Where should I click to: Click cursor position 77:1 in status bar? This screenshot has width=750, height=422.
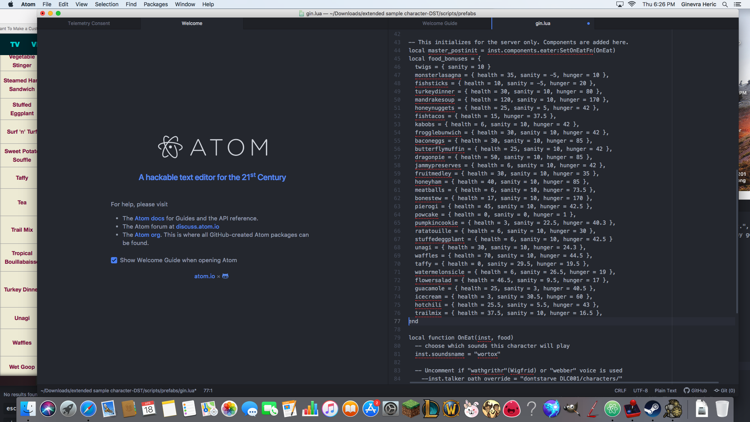[208, 390]
